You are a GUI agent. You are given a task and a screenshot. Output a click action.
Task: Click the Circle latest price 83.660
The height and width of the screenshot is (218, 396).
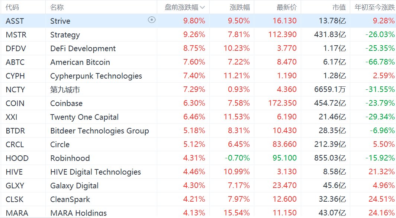pos(284,144)
